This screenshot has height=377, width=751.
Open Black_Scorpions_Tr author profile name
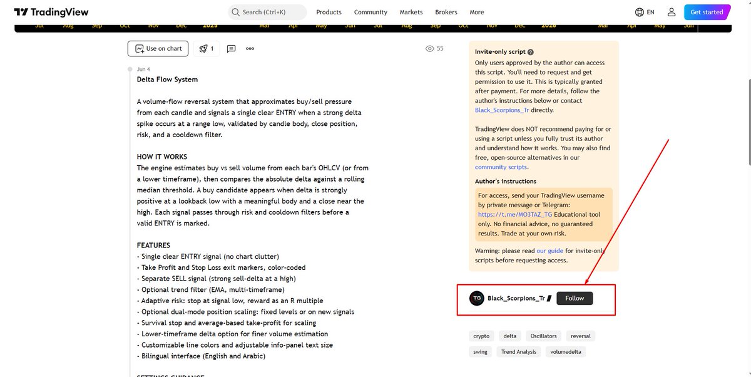click(516, 299)
